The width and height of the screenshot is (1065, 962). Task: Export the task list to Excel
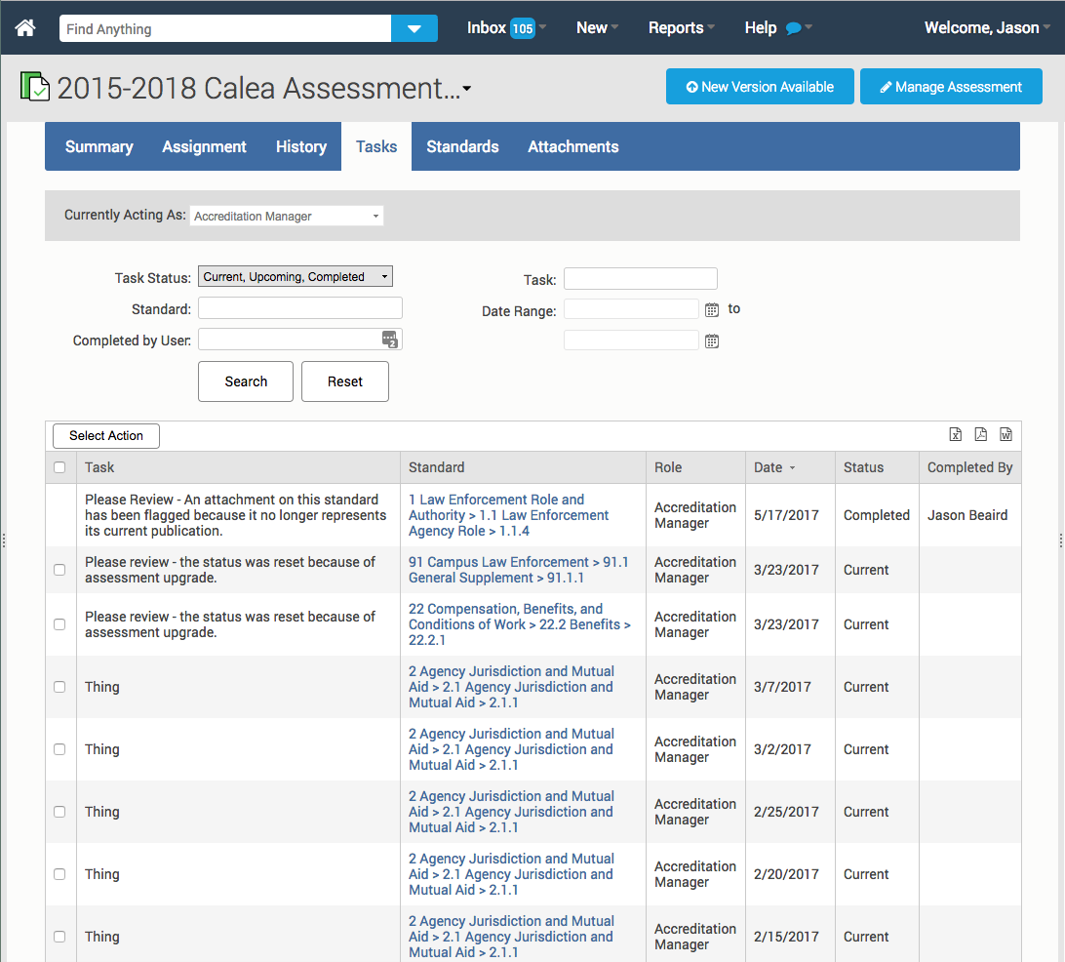point(956,435)
